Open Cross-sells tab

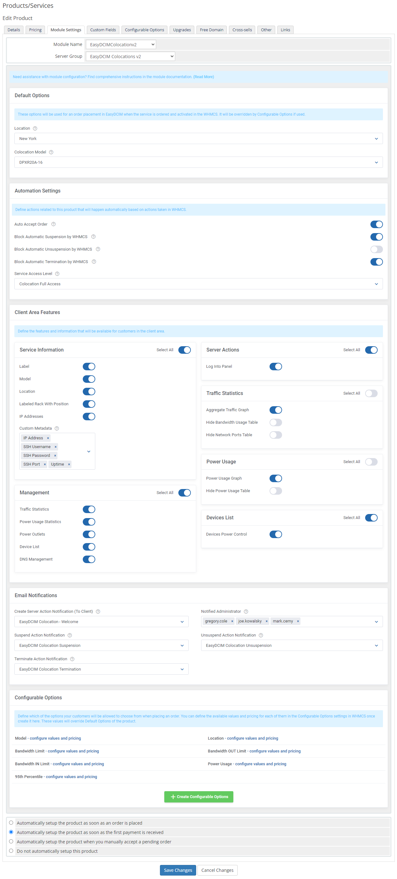[x=242, y=30]
